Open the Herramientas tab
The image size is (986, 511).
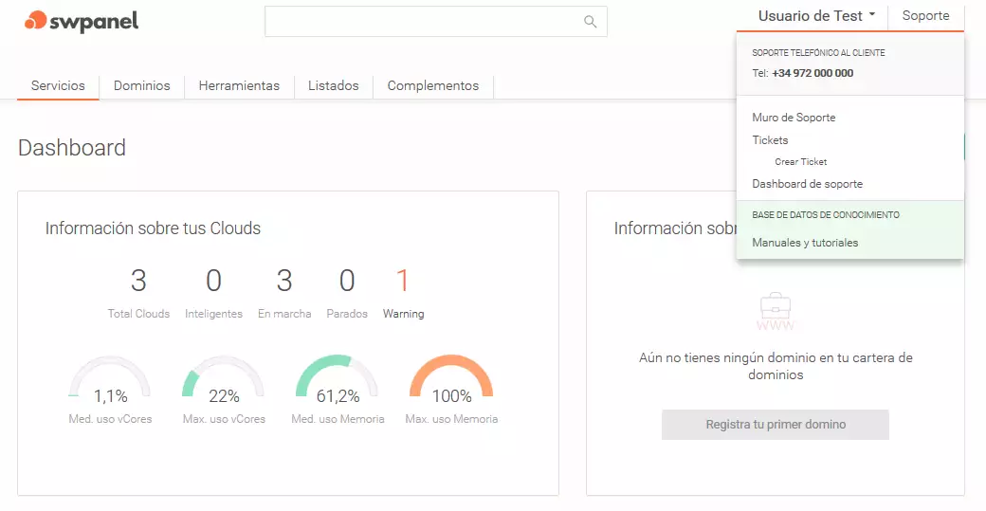click(239, 85)
